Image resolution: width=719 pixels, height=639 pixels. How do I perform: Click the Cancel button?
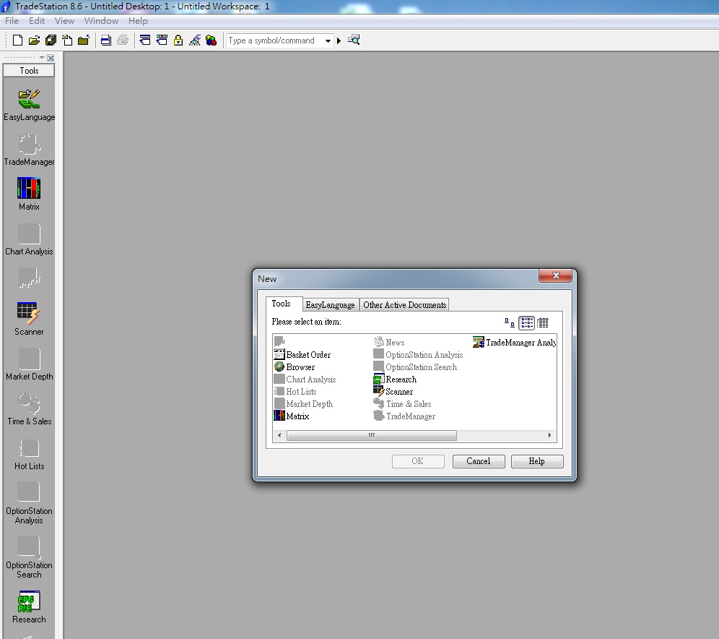[479, 461]
